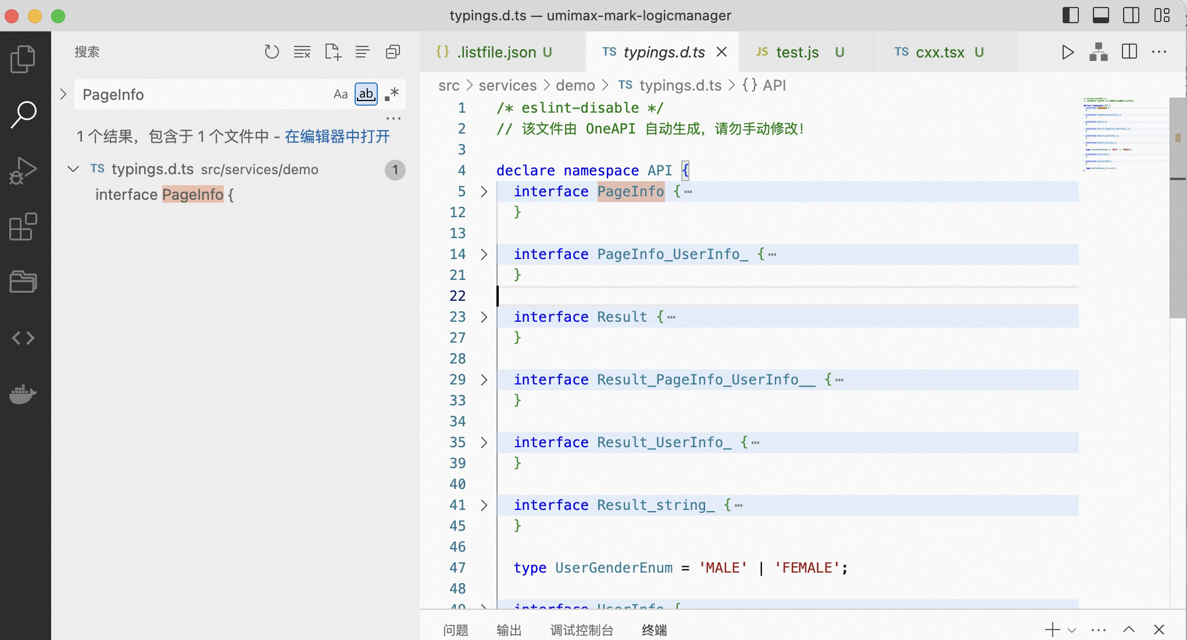Viewport: 1187px width, 640px height.
Task: Click the services breadcrumb
Action: tap(507, 85)
